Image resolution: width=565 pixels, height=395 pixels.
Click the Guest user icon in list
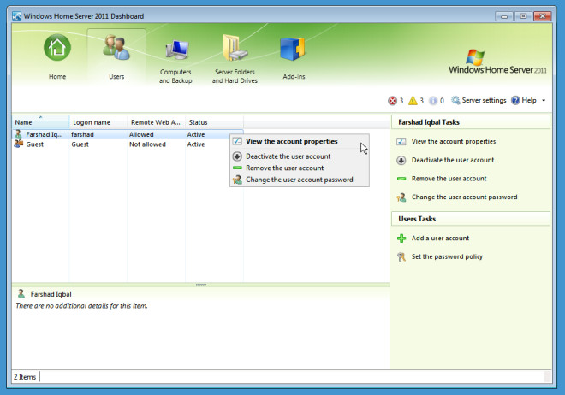click(x=18, y=144)
